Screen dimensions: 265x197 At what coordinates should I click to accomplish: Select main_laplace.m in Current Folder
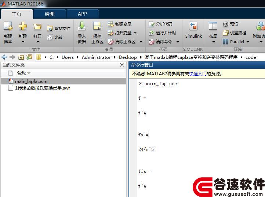point(63,81)
